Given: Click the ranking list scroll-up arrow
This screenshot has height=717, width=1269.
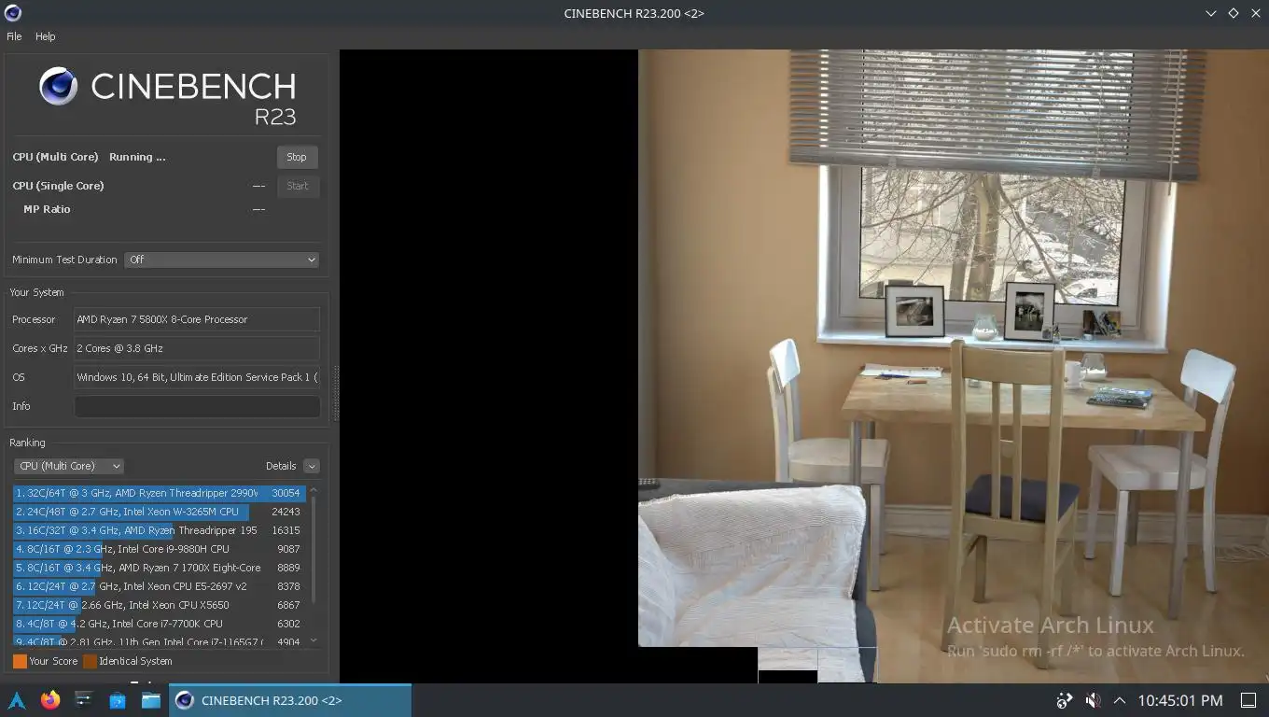Looking at the screenshot, I should pyautogui.click(x=314, y=489).
